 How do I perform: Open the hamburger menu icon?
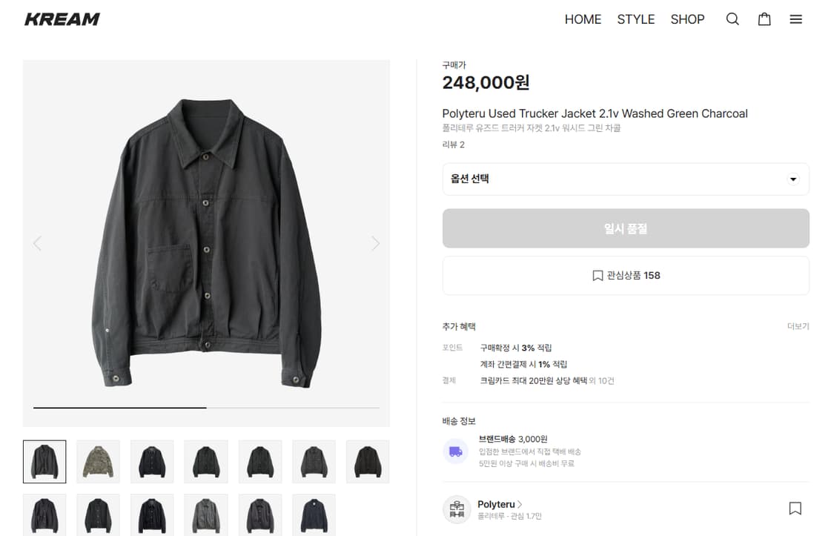pos(796,19)
